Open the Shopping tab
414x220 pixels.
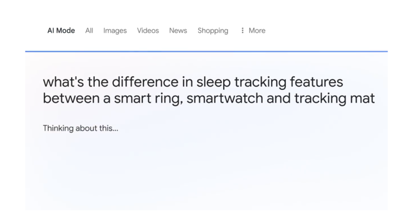click(x=213, y=31)
